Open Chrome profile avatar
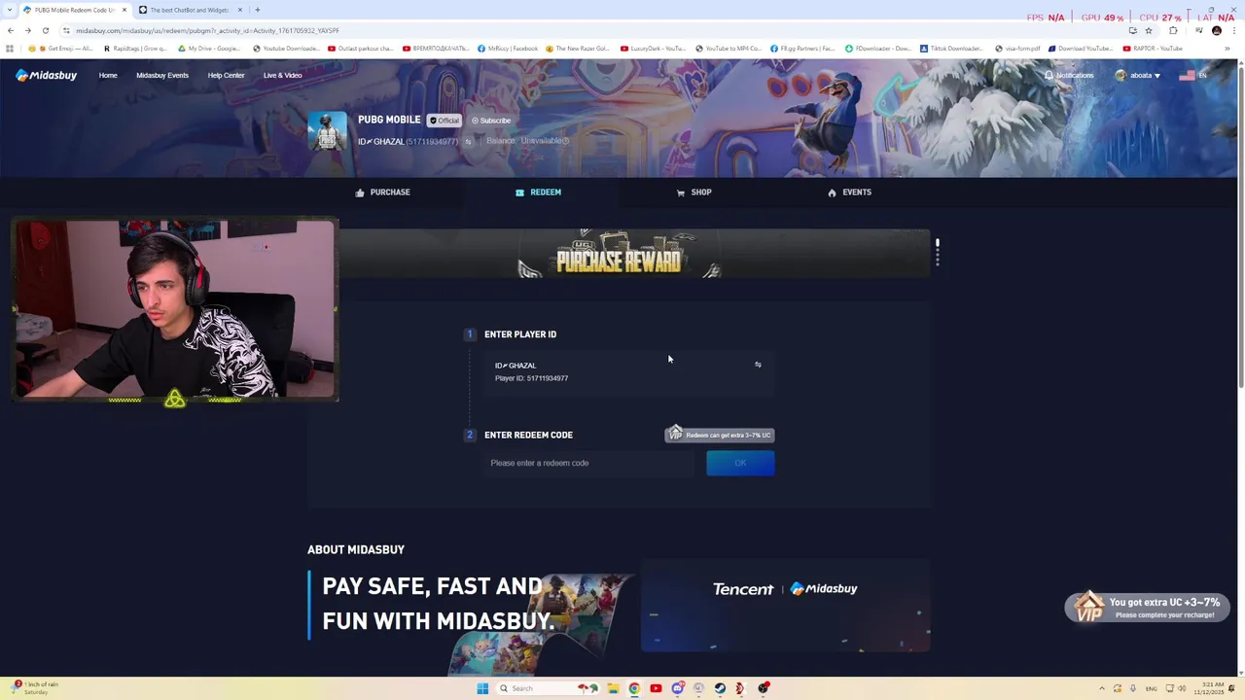This screenshot has width=1245, height=700. coord(1216,30)
